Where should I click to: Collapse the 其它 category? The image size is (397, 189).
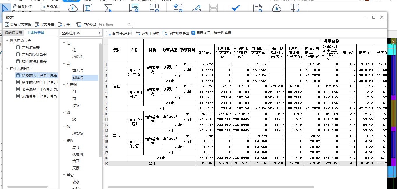[64, 175]
